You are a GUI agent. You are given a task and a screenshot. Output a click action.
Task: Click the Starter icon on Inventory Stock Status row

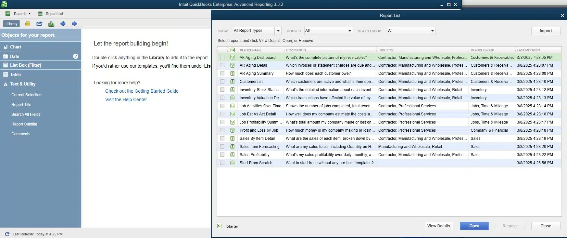click(x=233, y=90)
